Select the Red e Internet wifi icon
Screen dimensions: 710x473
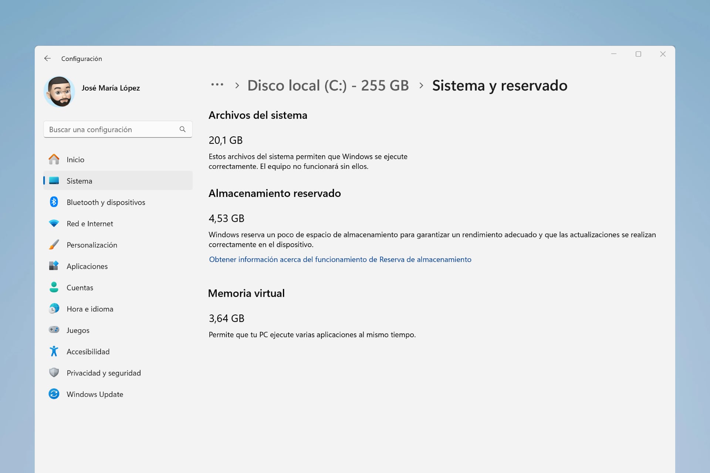[54, 224]
